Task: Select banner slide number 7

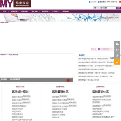Action: click(x=112, y=49)
